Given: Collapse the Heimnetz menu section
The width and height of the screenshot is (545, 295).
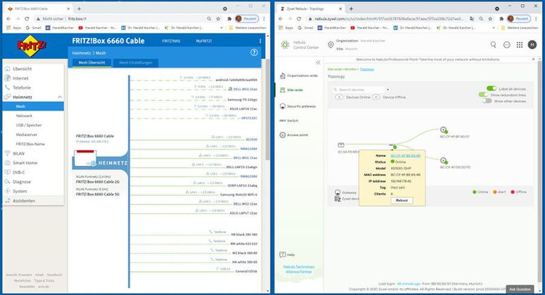Looking at the screenshot, I should (x=60, y=97).
